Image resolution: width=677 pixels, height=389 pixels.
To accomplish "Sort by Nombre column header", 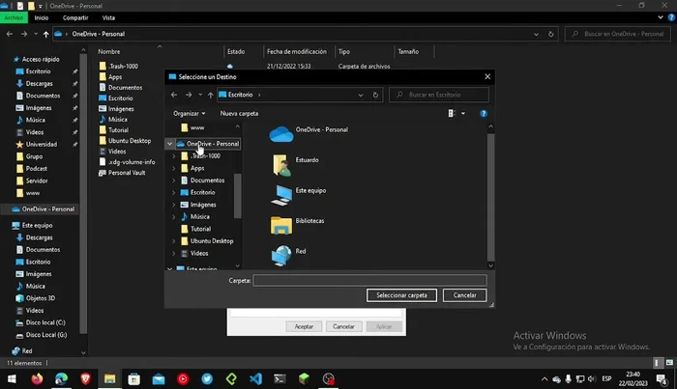I will pos(108,52).
